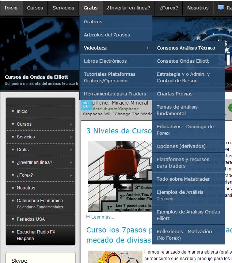
Task: Open the Servicios top navigation item
Action: [63, 8]
